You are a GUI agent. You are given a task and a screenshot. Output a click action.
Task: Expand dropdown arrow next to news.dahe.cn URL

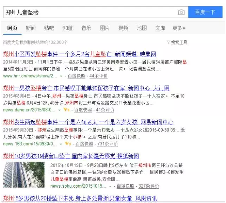tap(59, 110)
